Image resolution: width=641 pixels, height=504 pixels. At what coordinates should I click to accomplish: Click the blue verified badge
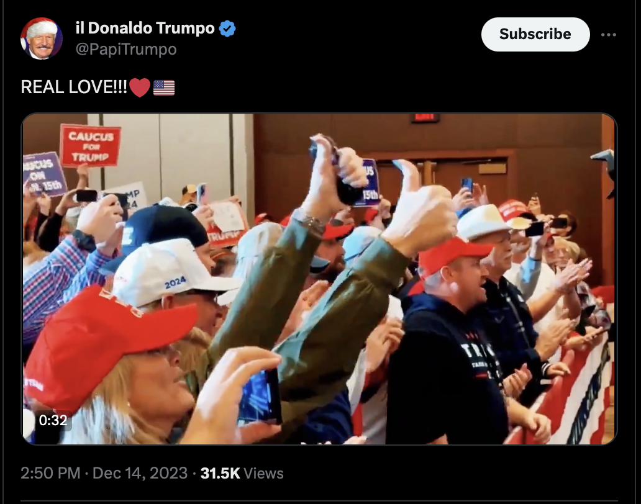(x=227, y=29)
